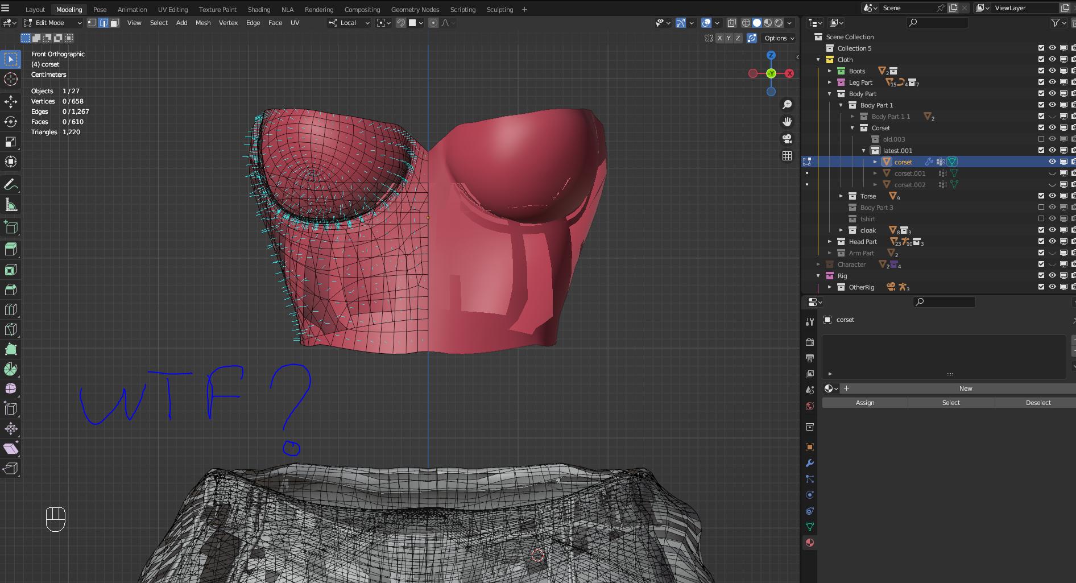Open the Modifier properties wrench tab
This screenshot has height=583, width=1076.
[x=810, y=463]
